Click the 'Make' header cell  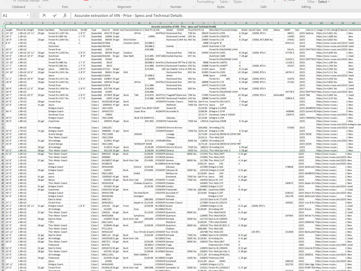53,30
